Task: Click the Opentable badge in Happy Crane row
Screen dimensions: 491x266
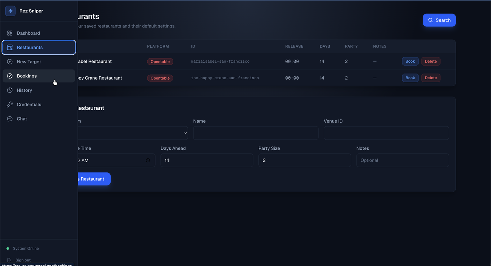Action: [160, 78]
